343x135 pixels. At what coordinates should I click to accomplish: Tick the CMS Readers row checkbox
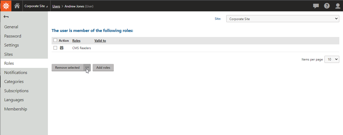(55, 48)
